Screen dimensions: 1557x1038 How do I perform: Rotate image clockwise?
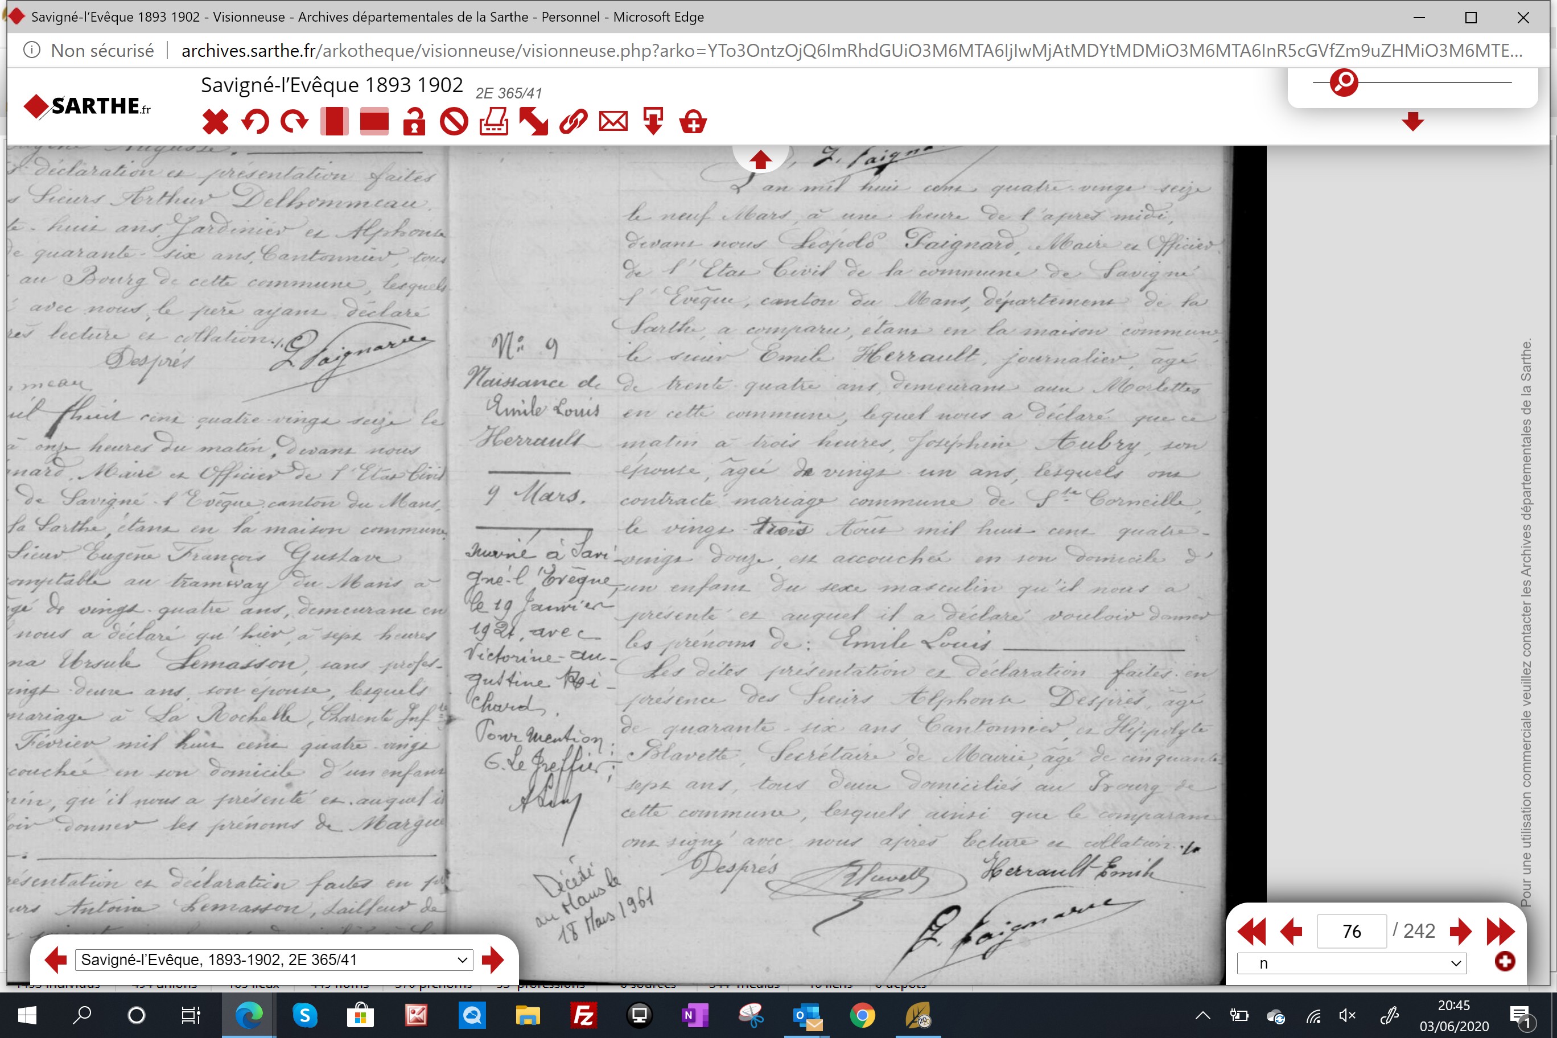coord(295,122)
